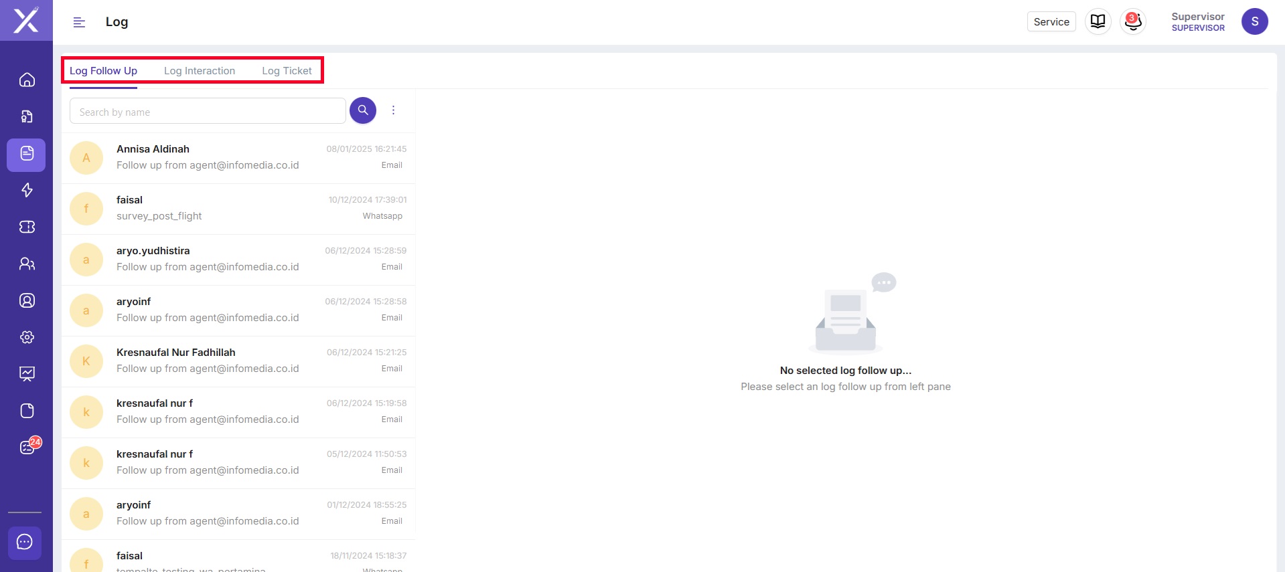This screenshot has width=1285, height=572.
Task: Click the purple search magnifier button
Action: (363, 110)
